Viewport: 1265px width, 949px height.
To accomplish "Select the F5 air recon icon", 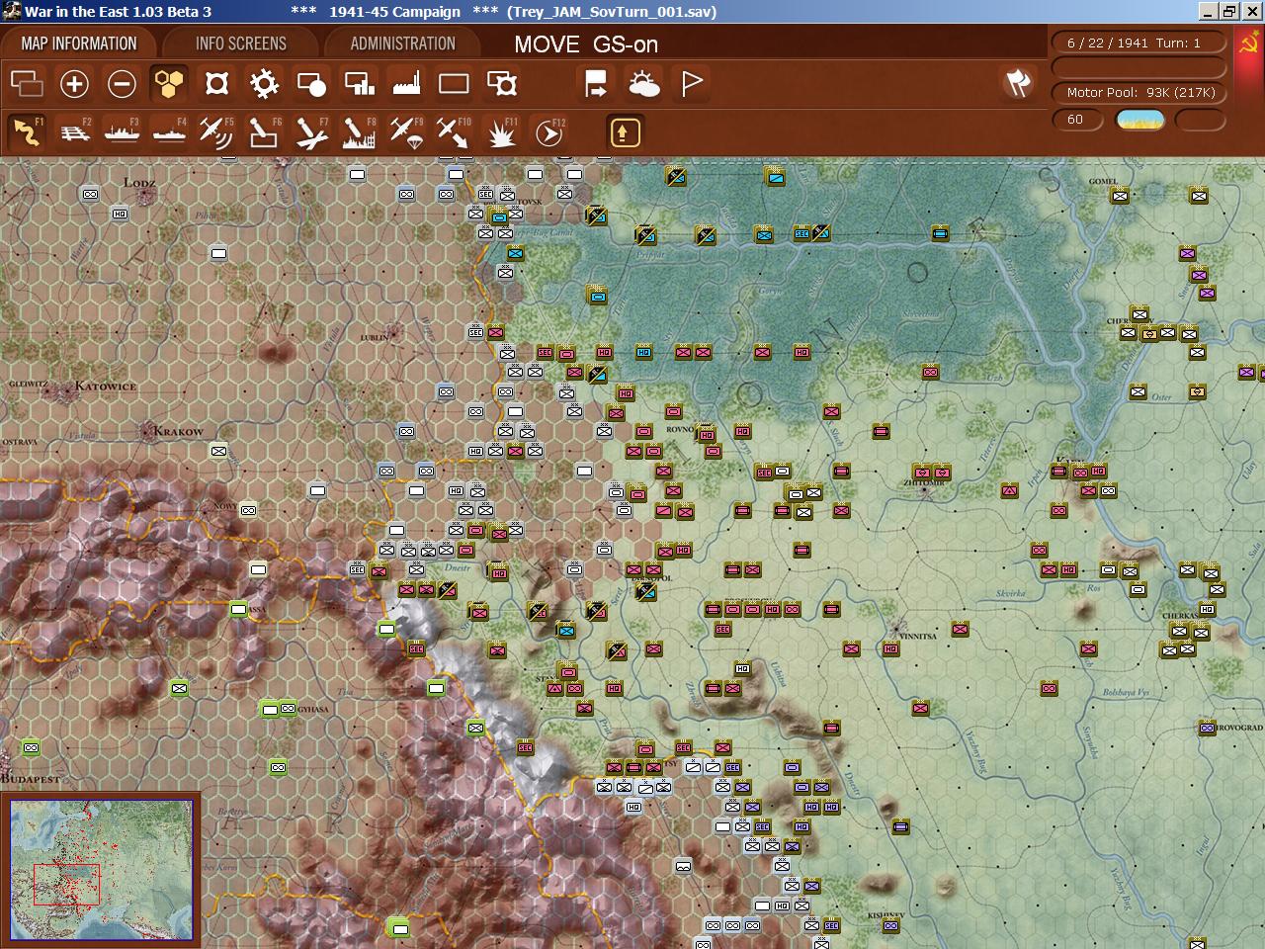I will (216, 131).
